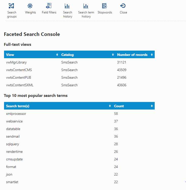Sort by the Count column arrows
This screenshot has width=186, height=190.
pyautogui.click(x=152, y=106)
